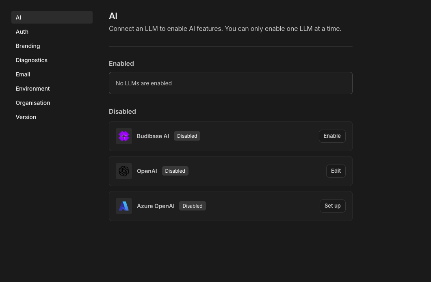Viewport: 431px width, 282px height.
Task: Click the Budibase AI provider name
Action: [153, 136]
